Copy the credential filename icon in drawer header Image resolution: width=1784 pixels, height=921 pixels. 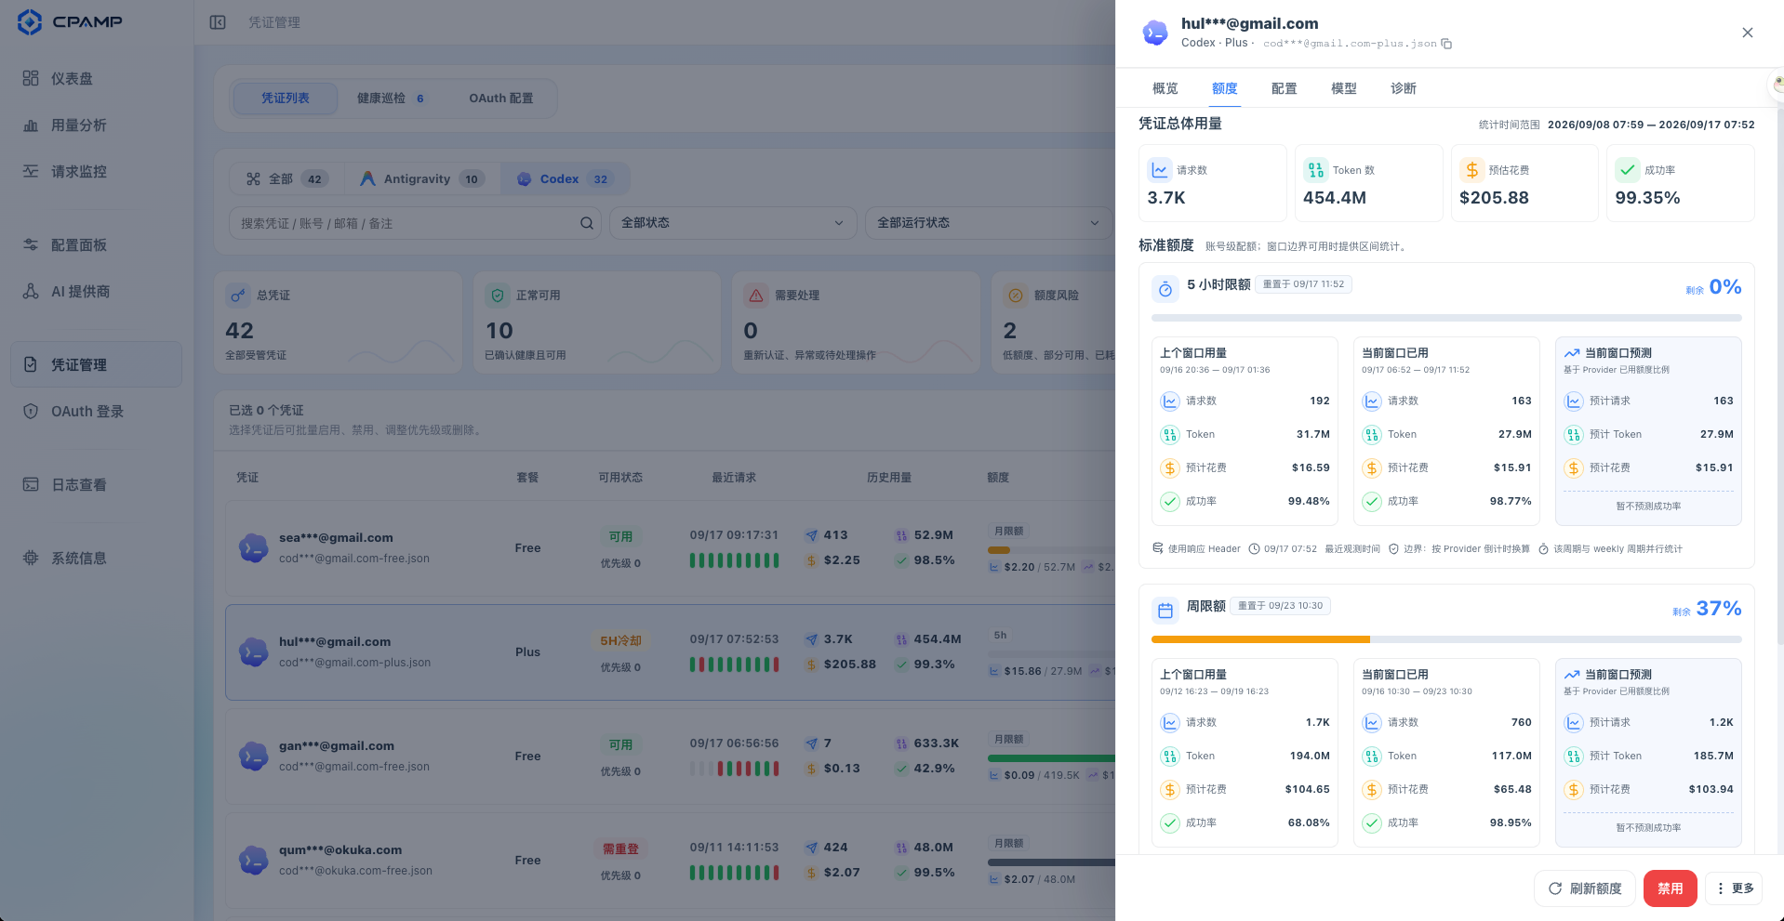click(x=1446, y=44)
